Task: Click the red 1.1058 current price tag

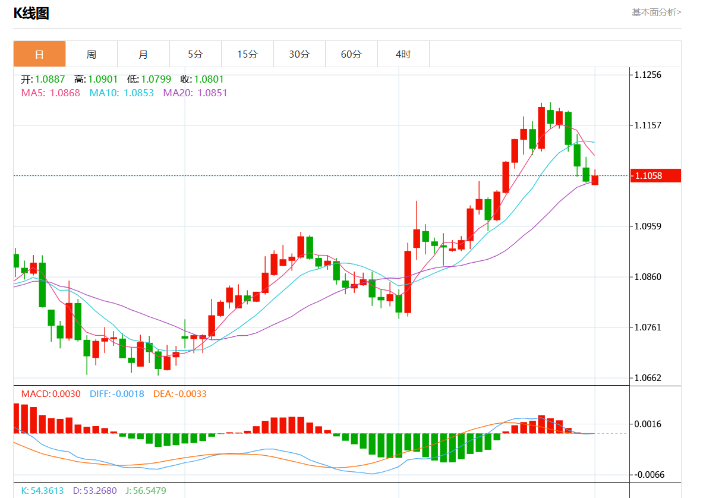Action: 656,175
